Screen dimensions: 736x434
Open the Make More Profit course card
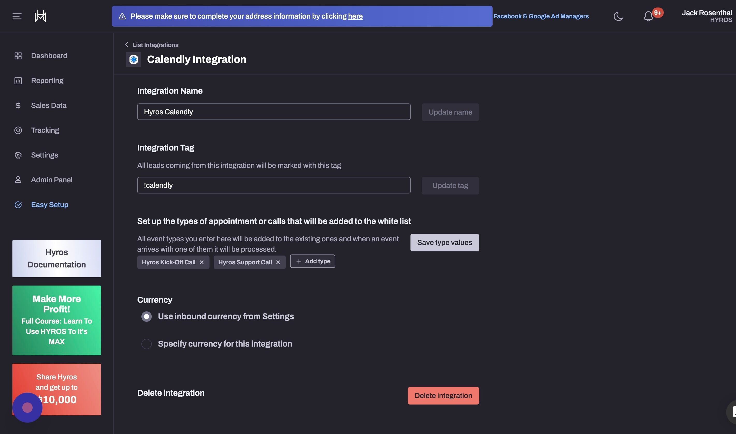click(57, 320)
